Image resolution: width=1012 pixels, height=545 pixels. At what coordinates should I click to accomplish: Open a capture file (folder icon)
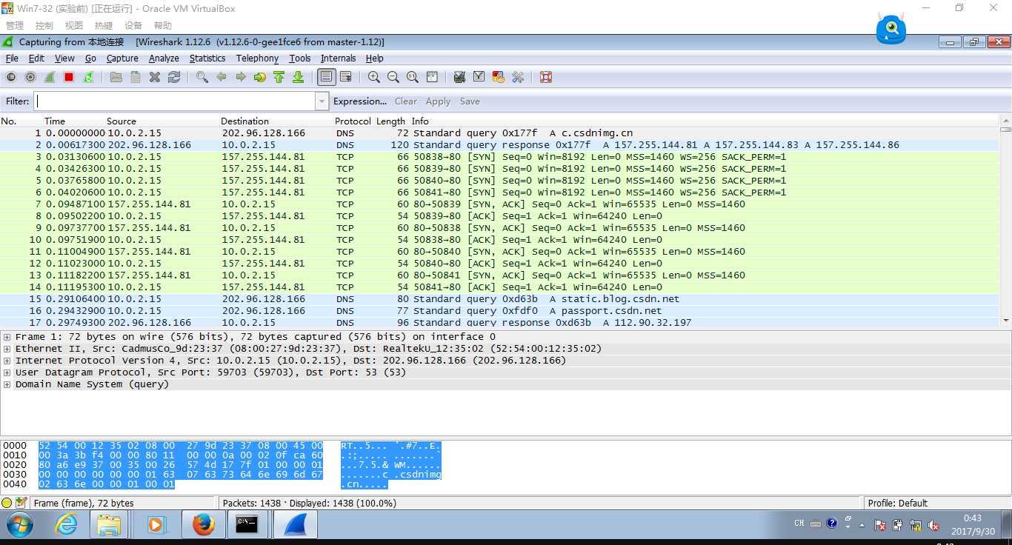116,77
